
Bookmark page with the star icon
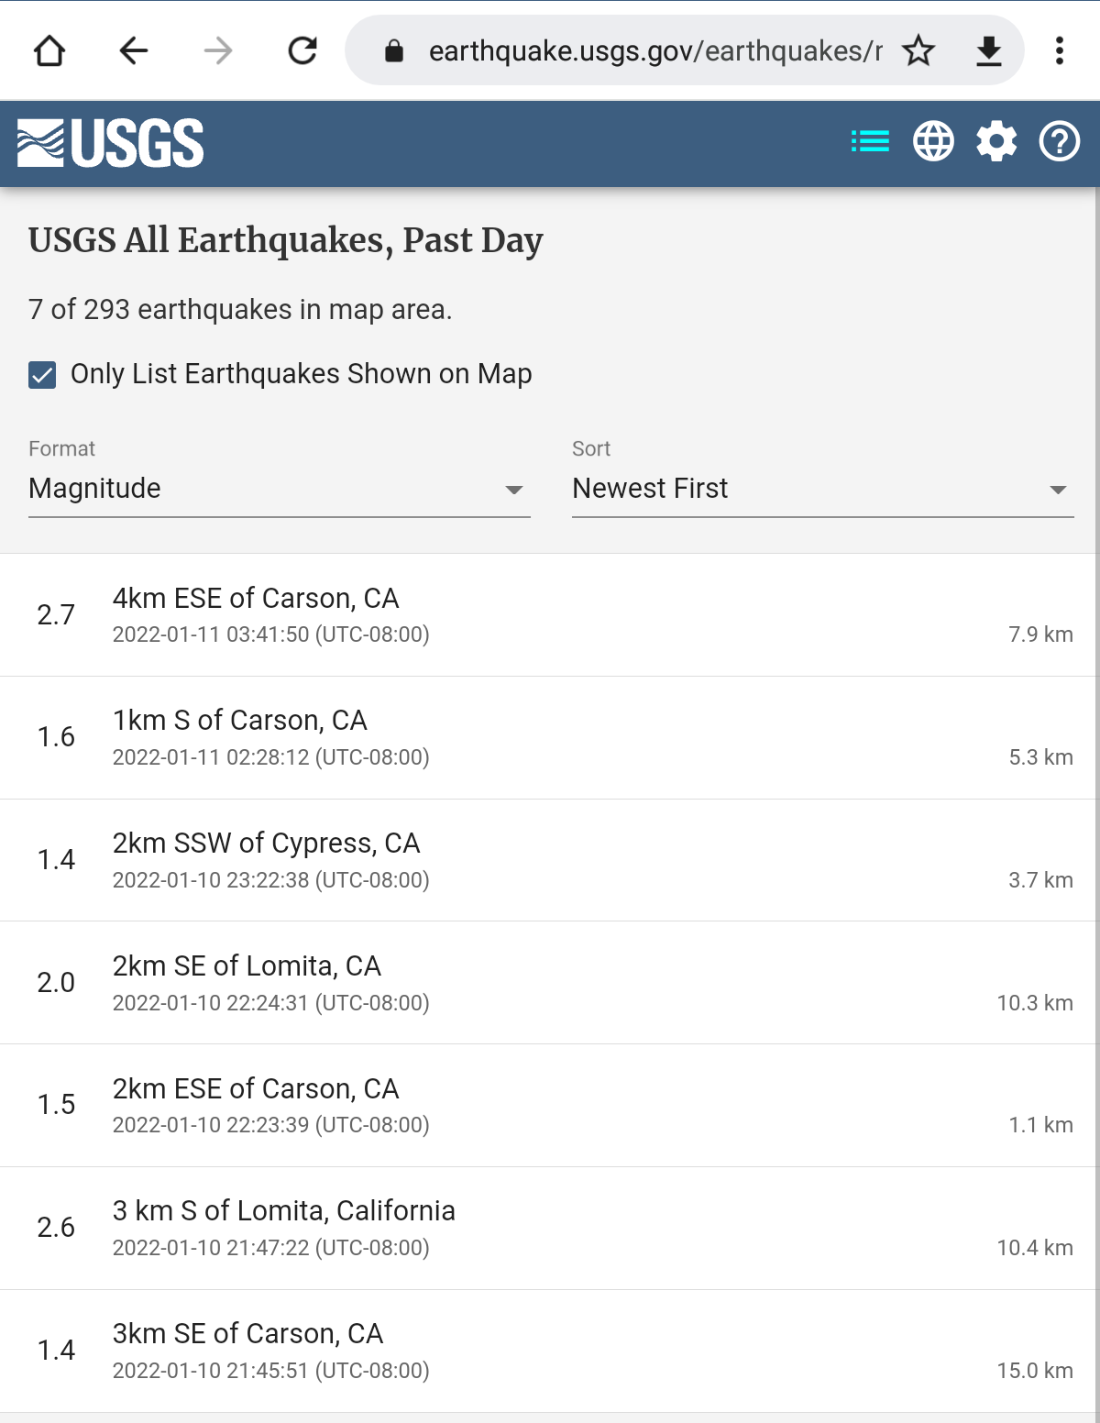point(918,50)
